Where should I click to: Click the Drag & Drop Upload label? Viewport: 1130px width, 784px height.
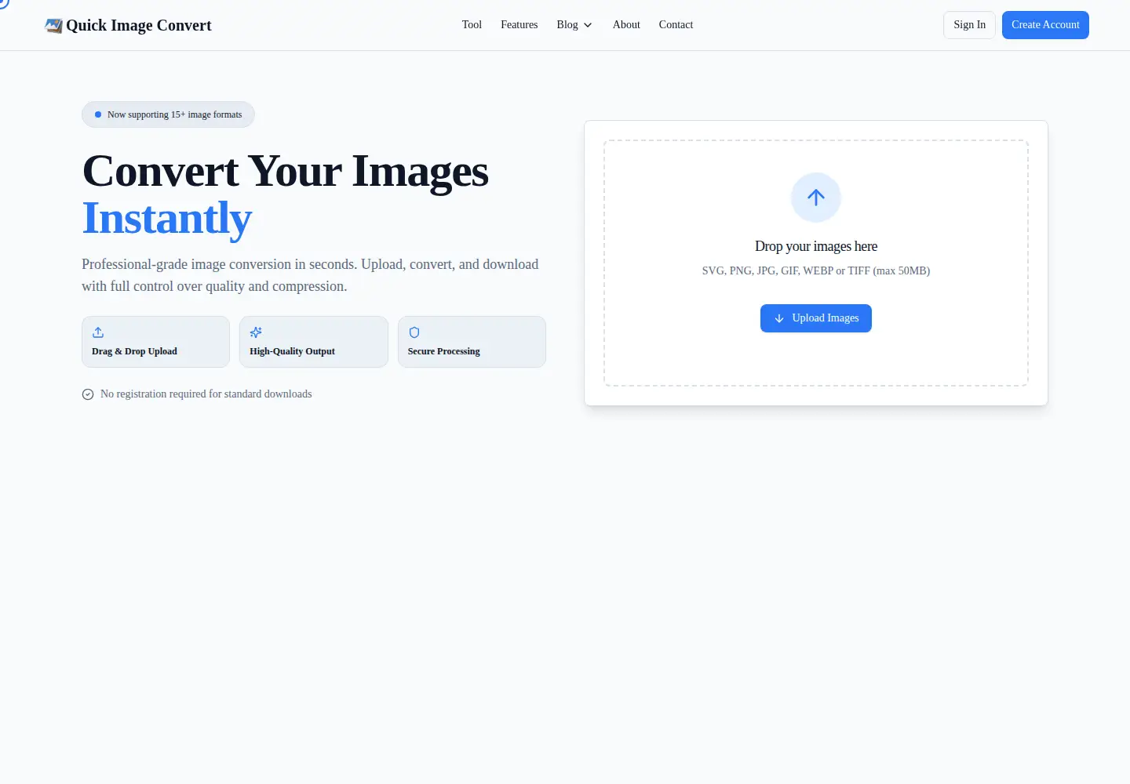click(134, 351)
